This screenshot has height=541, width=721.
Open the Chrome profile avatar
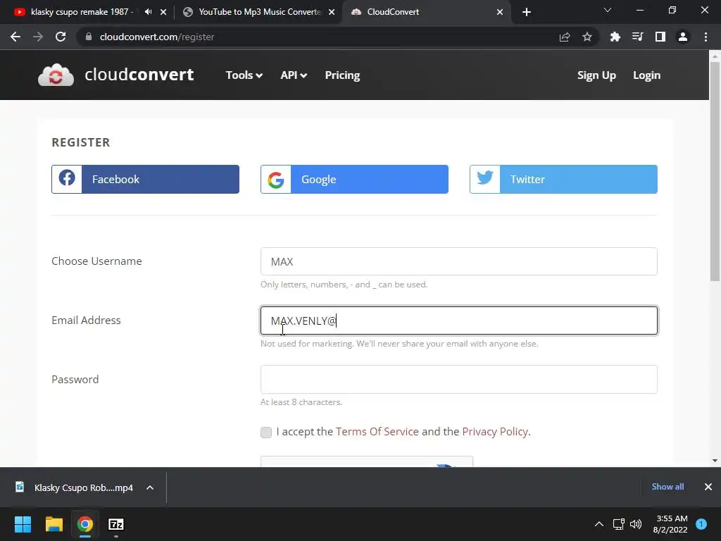pyautogui.click(x=683, y=37)
